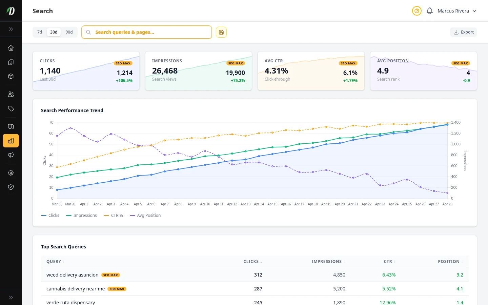Toggle the Clicks series in chart legend
488x305 pixels.
50,216
